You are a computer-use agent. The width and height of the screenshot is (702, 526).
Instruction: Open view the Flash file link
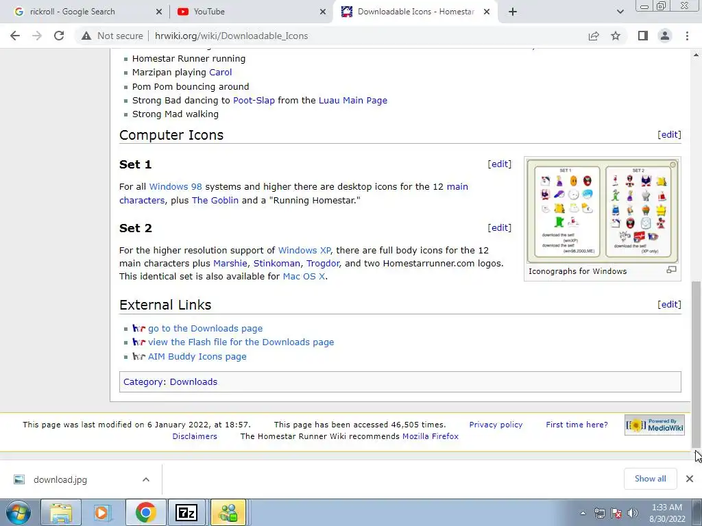241,342
